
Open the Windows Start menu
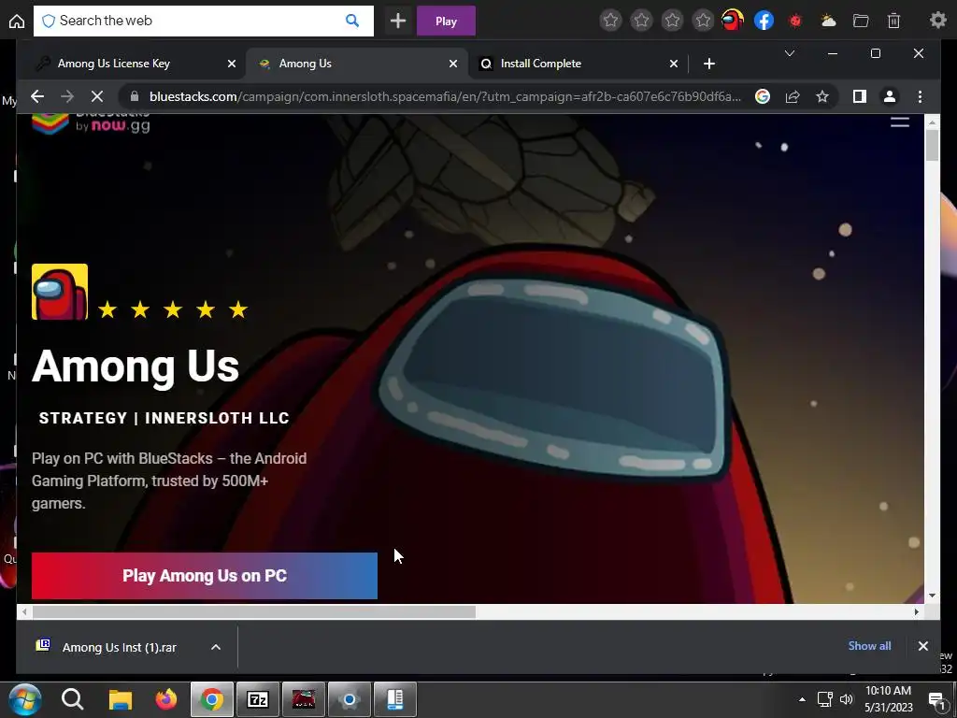coord(24,699)
